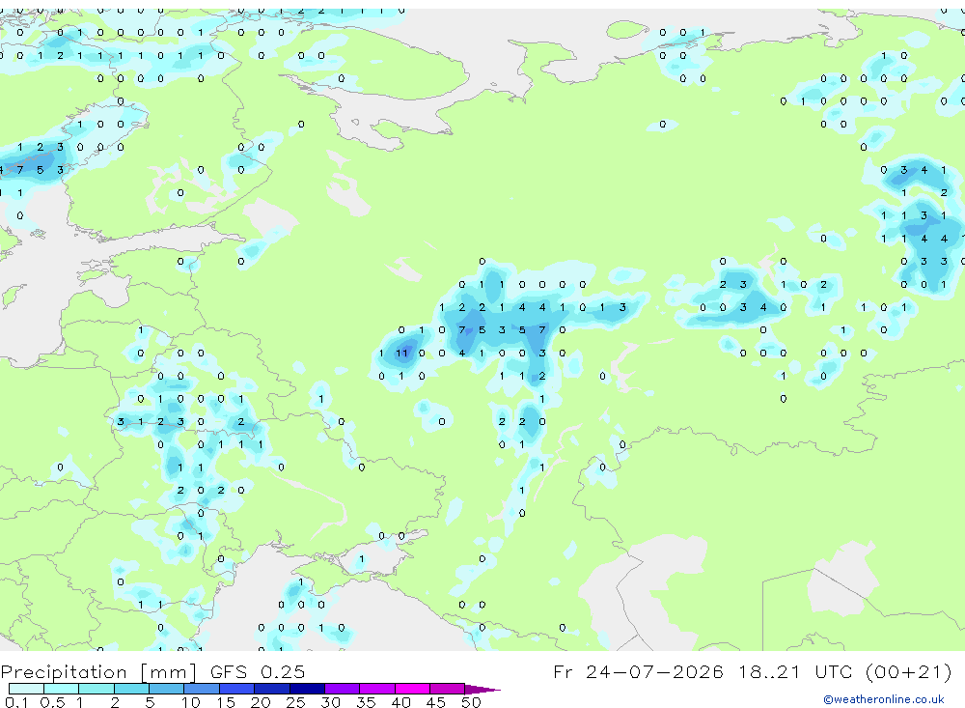Click the 'Precipitation [mm] GFS 0.25' title text
This screenshot has height=708, width=965.
pyautogui.click(x=152, y=671)
